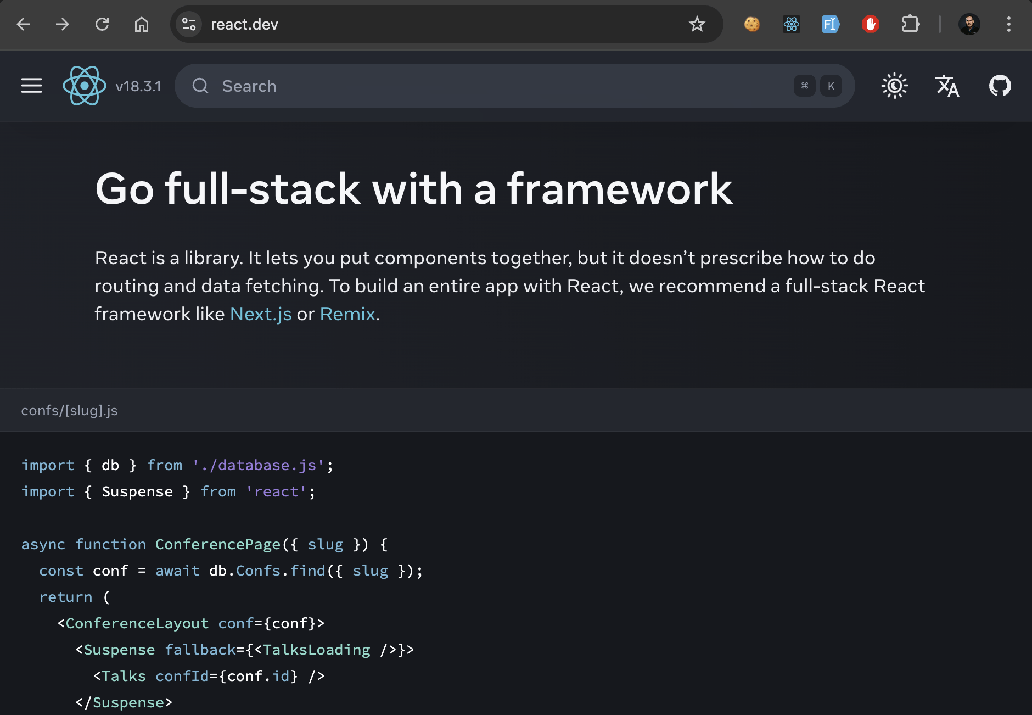Click the confs/[slug].js file name
Viewport: 1032px width, 715px height.
[69, 410]
